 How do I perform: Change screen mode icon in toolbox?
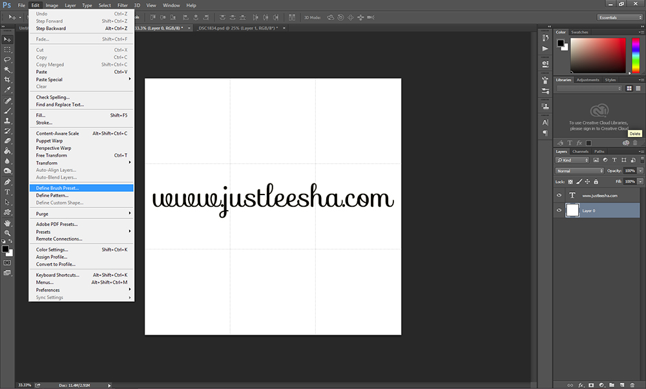pyautogui.click(x=7, y=273)
